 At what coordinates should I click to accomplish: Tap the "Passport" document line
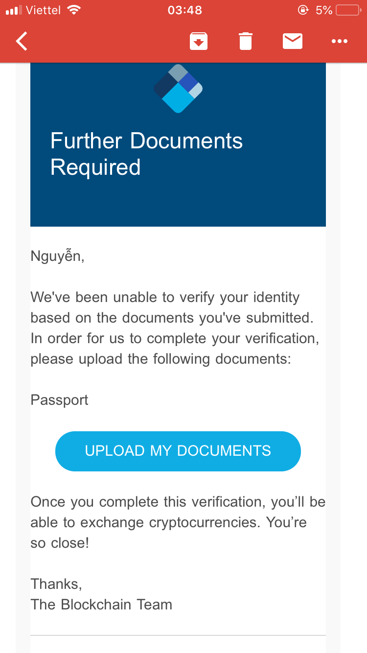[x=59, y=400]
